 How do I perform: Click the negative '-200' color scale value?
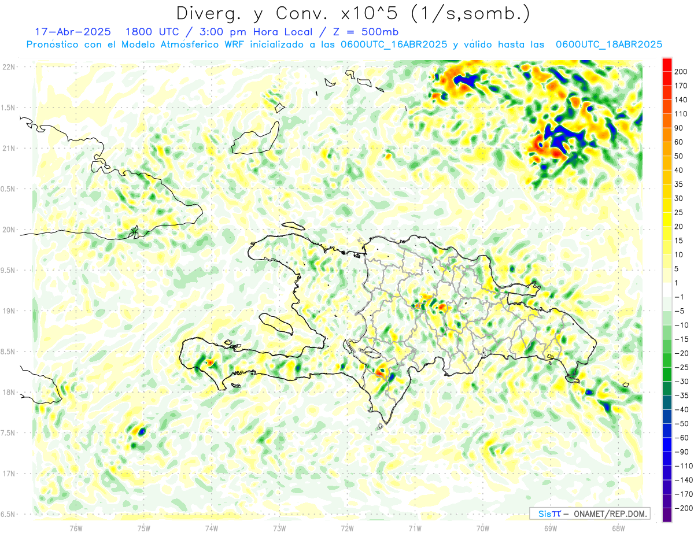[x=683, y=508]
